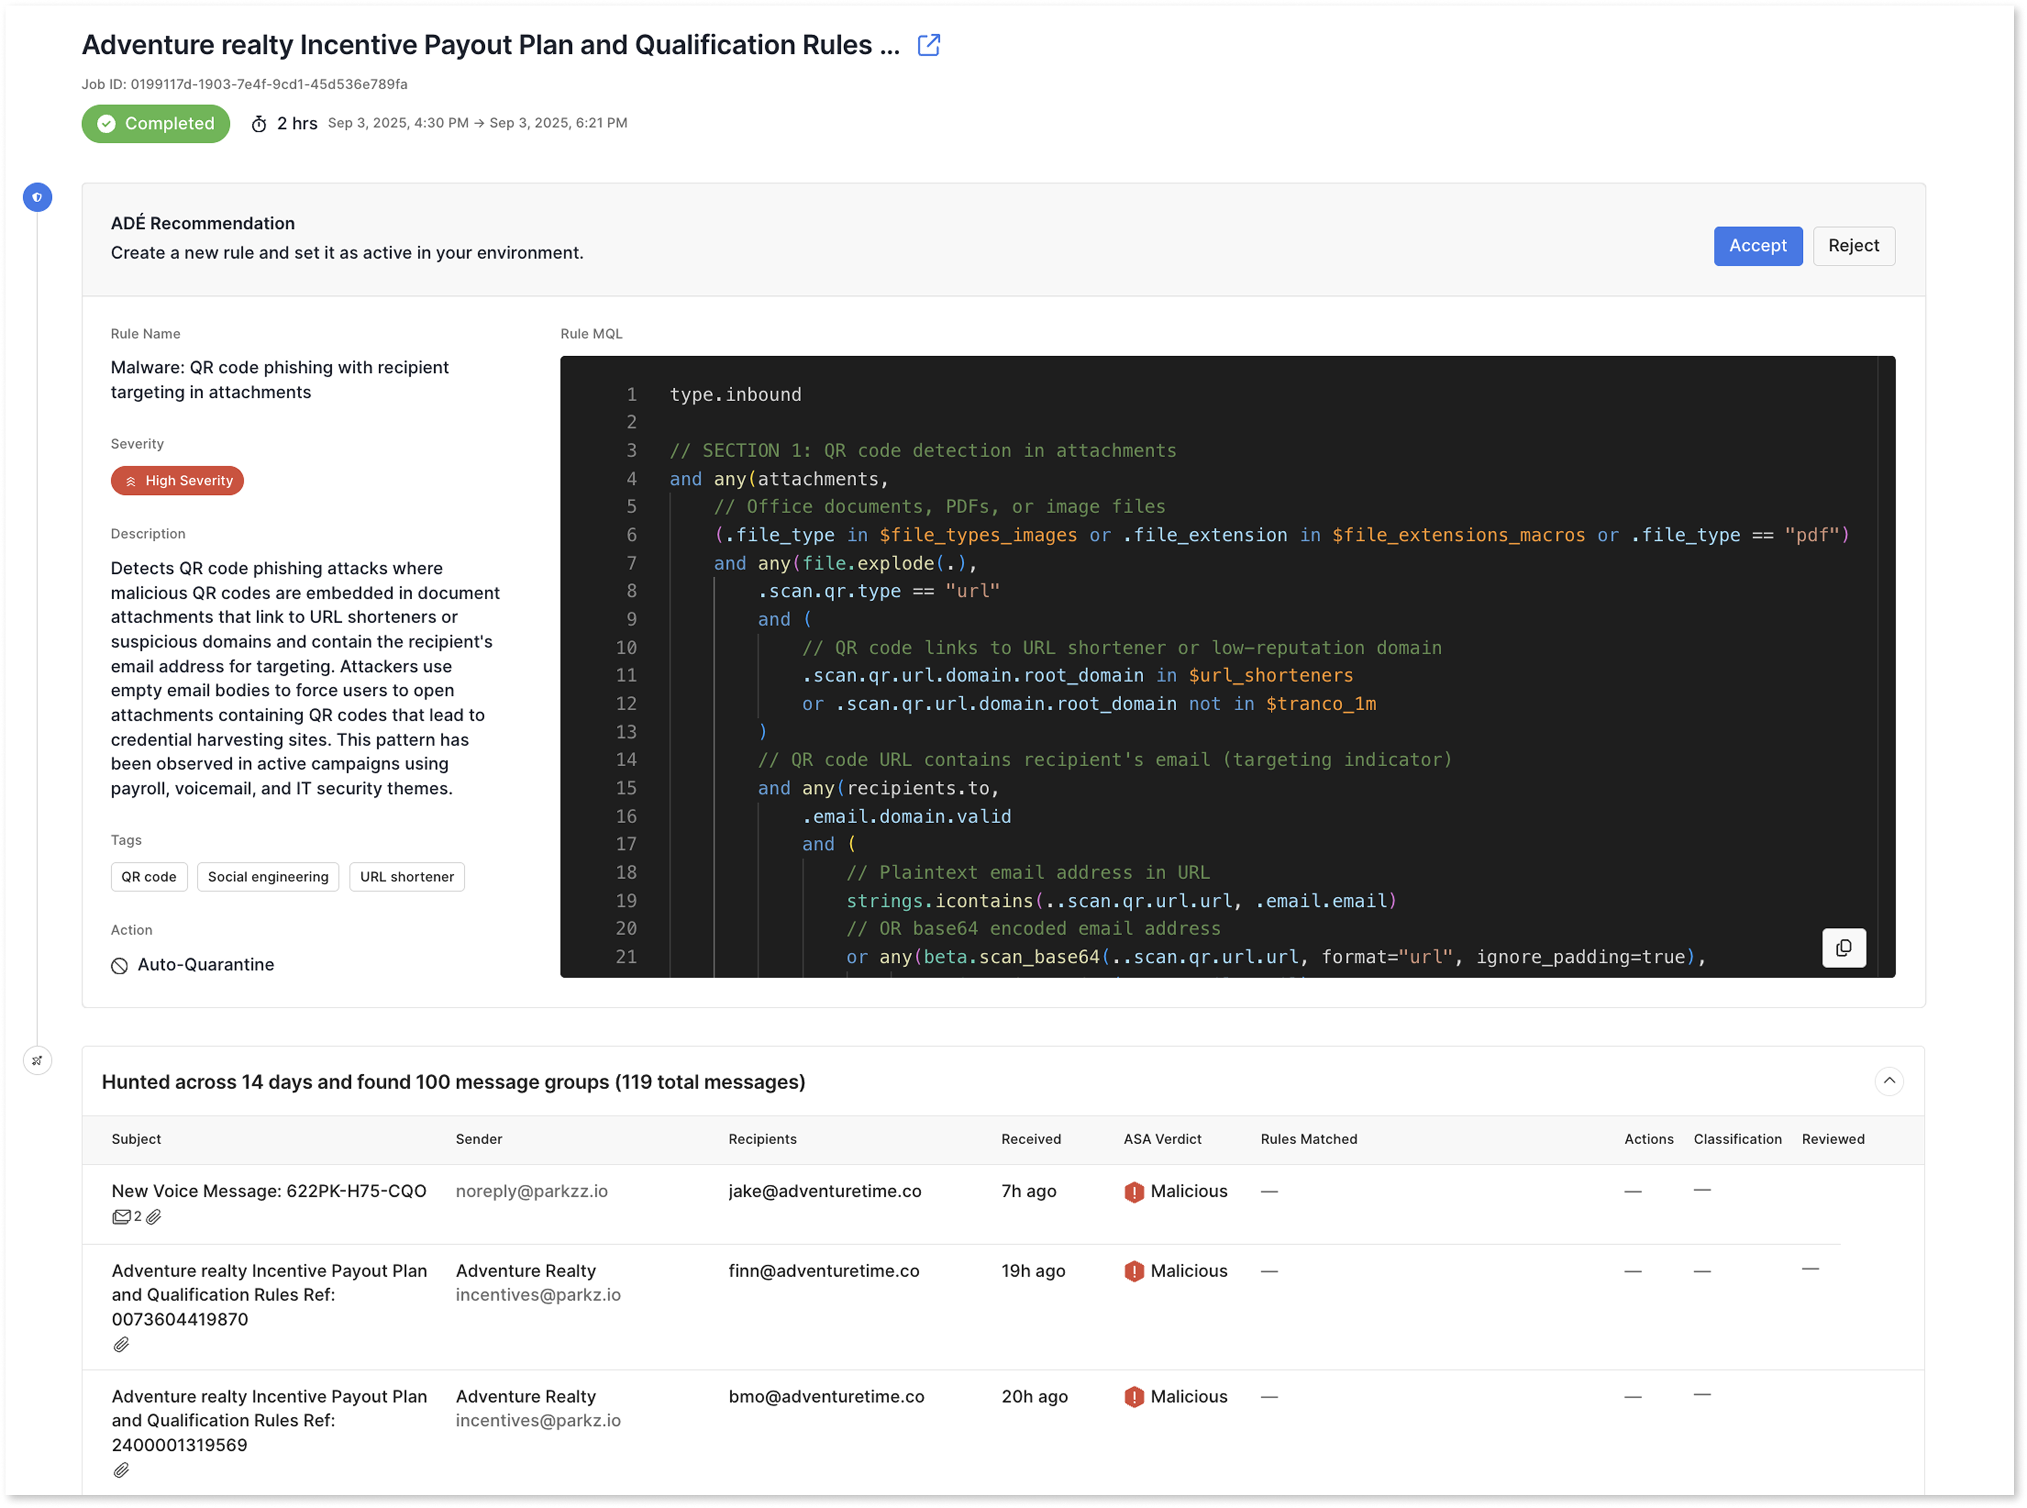Click recipient jake@adventuretime.co
Viewport: 2027px width, 1508px height.
pyautogui.click(x=825, y=1191)
